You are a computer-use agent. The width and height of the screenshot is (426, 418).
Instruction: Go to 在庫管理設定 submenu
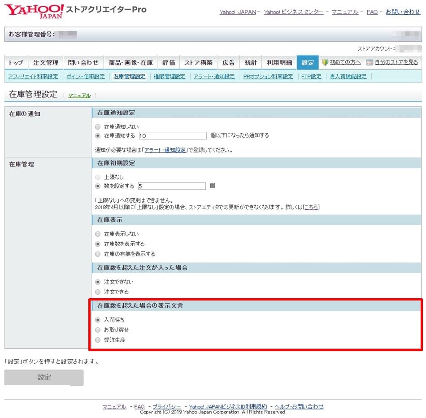point(130,77)
